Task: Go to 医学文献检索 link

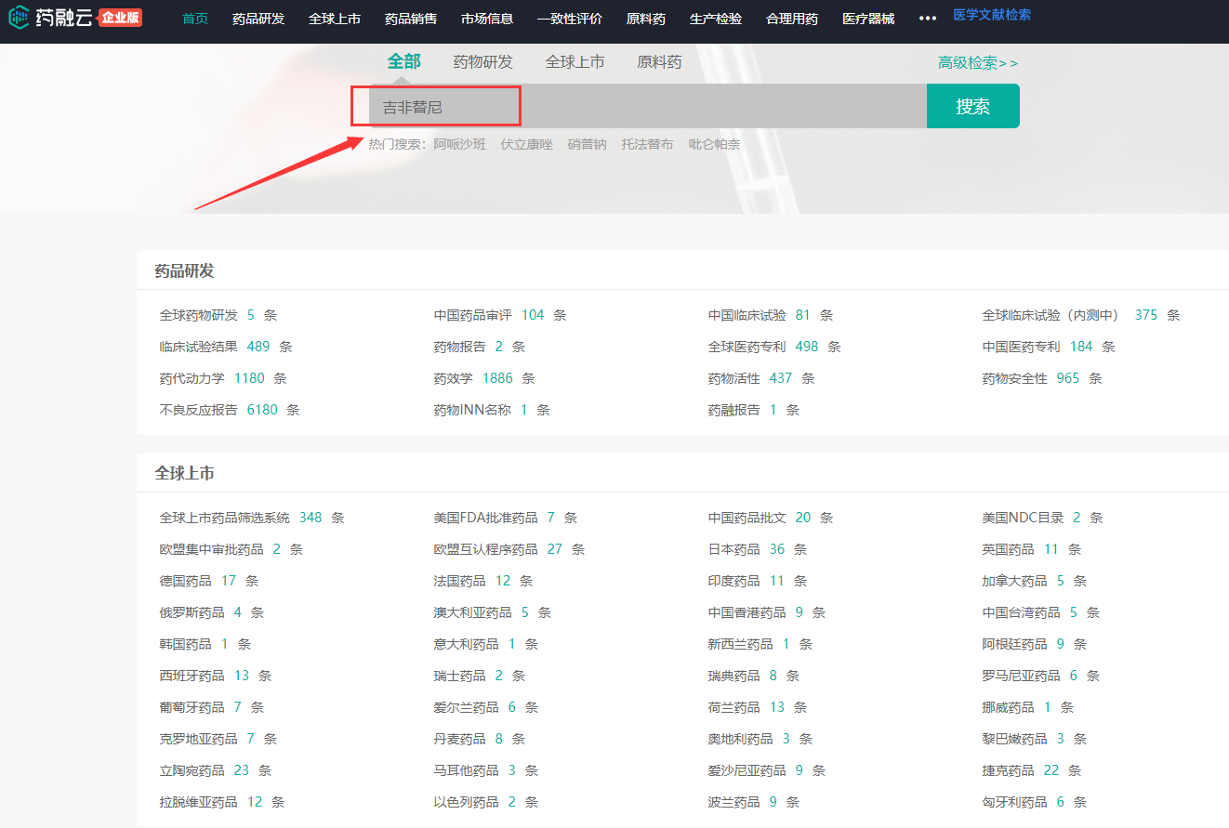Action: click(x=992, y=15)
